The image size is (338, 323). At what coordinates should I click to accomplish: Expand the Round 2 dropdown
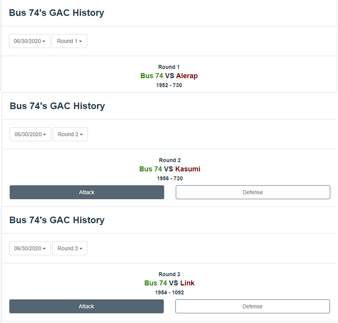tap(70, 134)
